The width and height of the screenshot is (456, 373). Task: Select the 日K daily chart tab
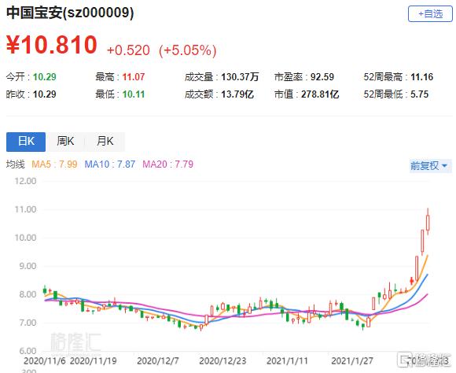click(x=26, y=142)
